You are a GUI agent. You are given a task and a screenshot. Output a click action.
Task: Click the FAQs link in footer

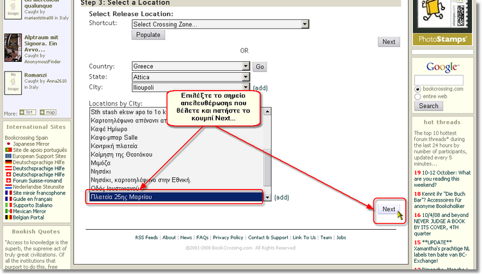coord(202,237)
